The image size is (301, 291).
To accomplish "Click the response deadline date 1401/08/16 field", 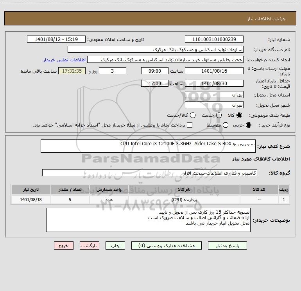I will click(214, 71).
